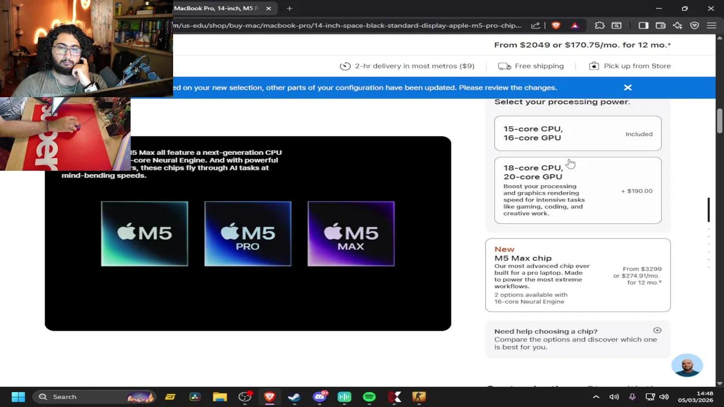The width and height of the screenshot is (724, 407).
Task: Click the M5 chip image
Action: [x=144, y=233]
